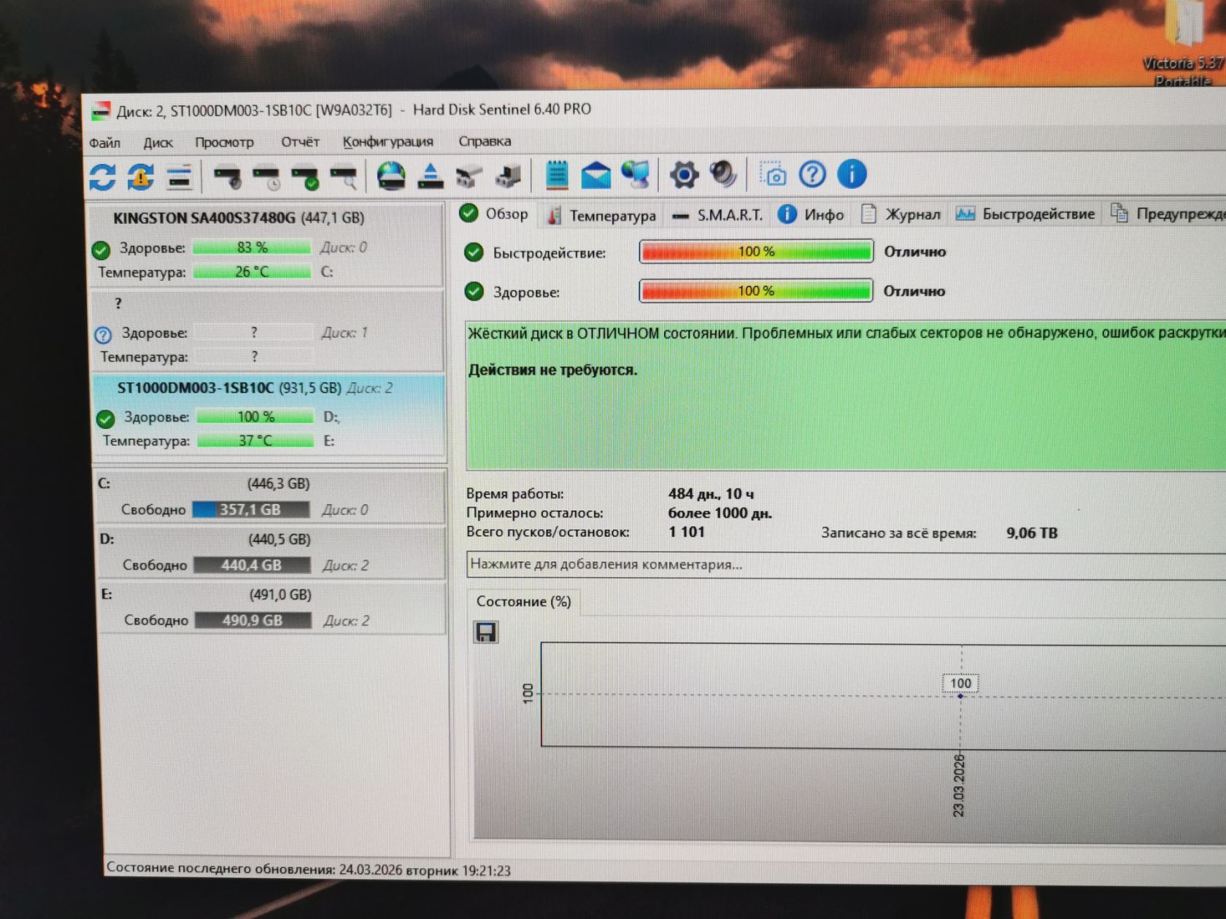Click the disk list lines toolbar icon

point(179,177)
